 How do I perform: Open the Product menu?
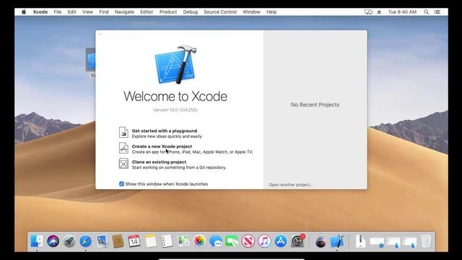tap(168, 12)
